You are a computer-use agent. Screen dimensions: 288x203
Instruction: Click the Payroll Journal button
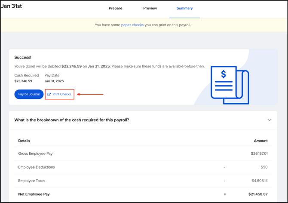[x=29, y=94]
